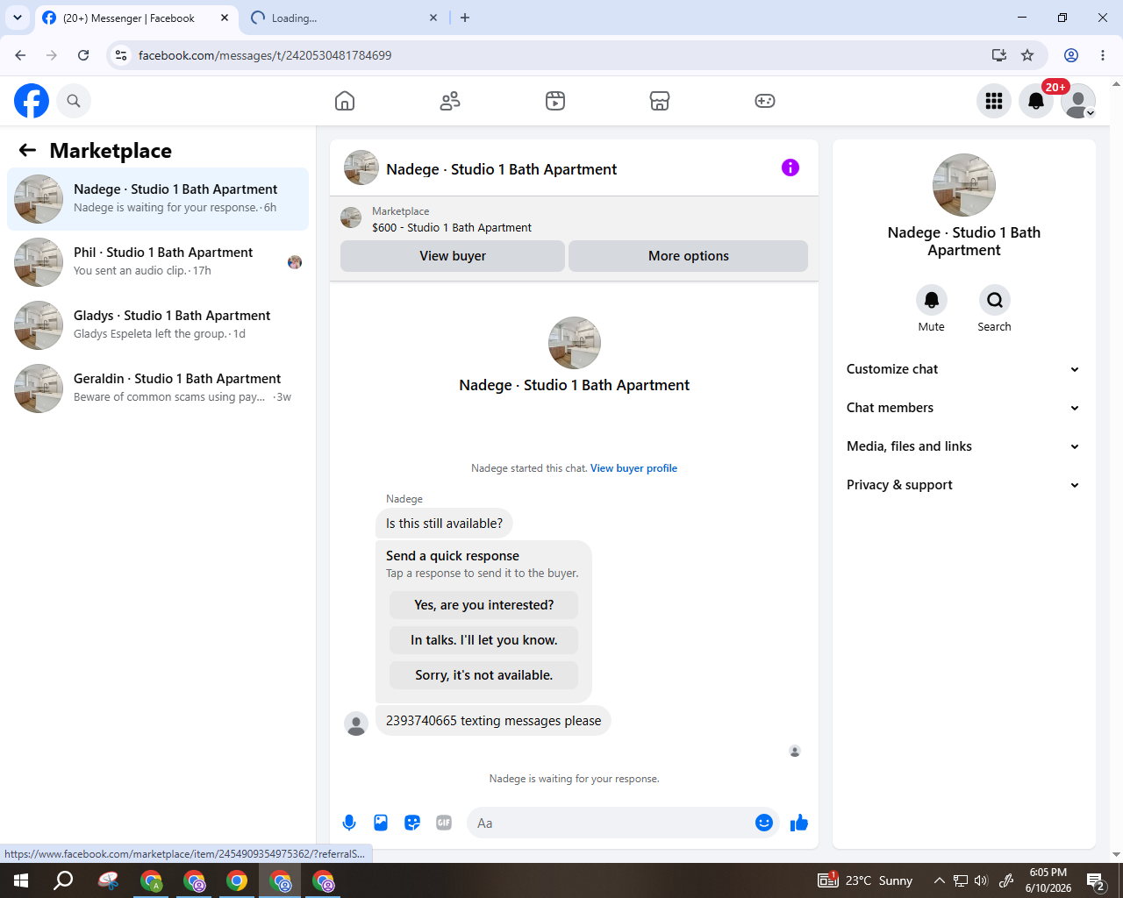Choose a GIF with the GIF icon
Screen dimensions: 1123x898
444,823
